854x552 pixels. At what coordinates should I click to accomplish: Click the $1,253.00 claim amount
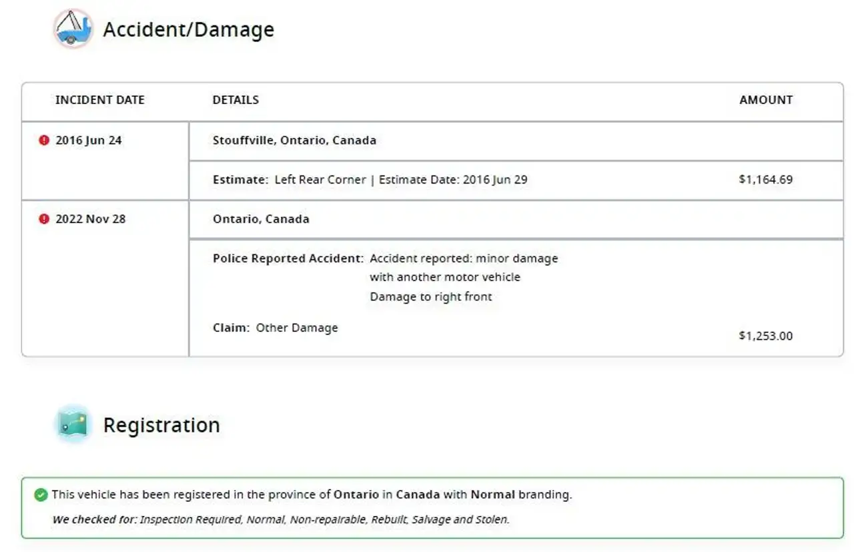tap(766, 336)
